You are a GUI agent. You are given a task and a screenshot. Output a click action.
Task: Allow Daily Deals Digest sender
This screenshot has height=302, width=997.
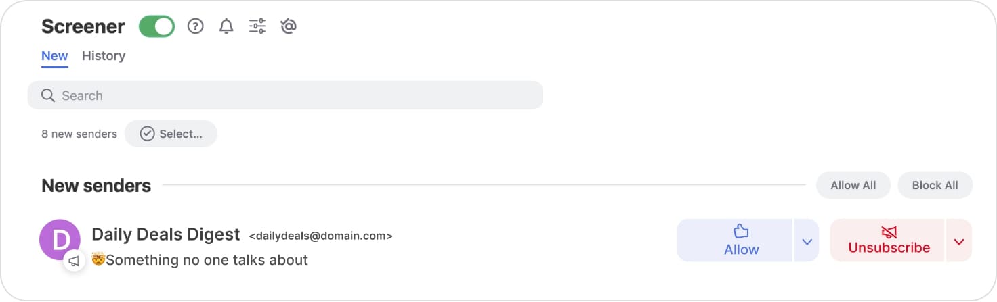coord(735,240)
